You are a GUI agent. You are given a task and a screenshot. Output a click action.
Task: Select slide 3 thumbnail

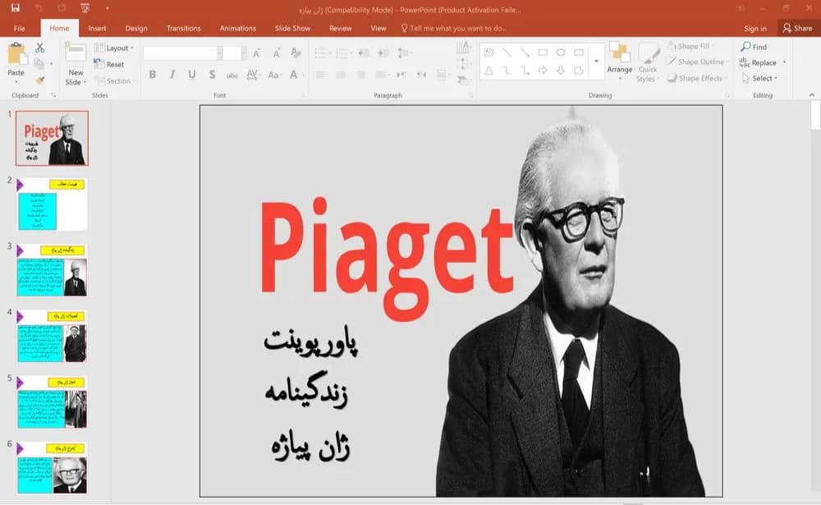click(x=52, y=270)
